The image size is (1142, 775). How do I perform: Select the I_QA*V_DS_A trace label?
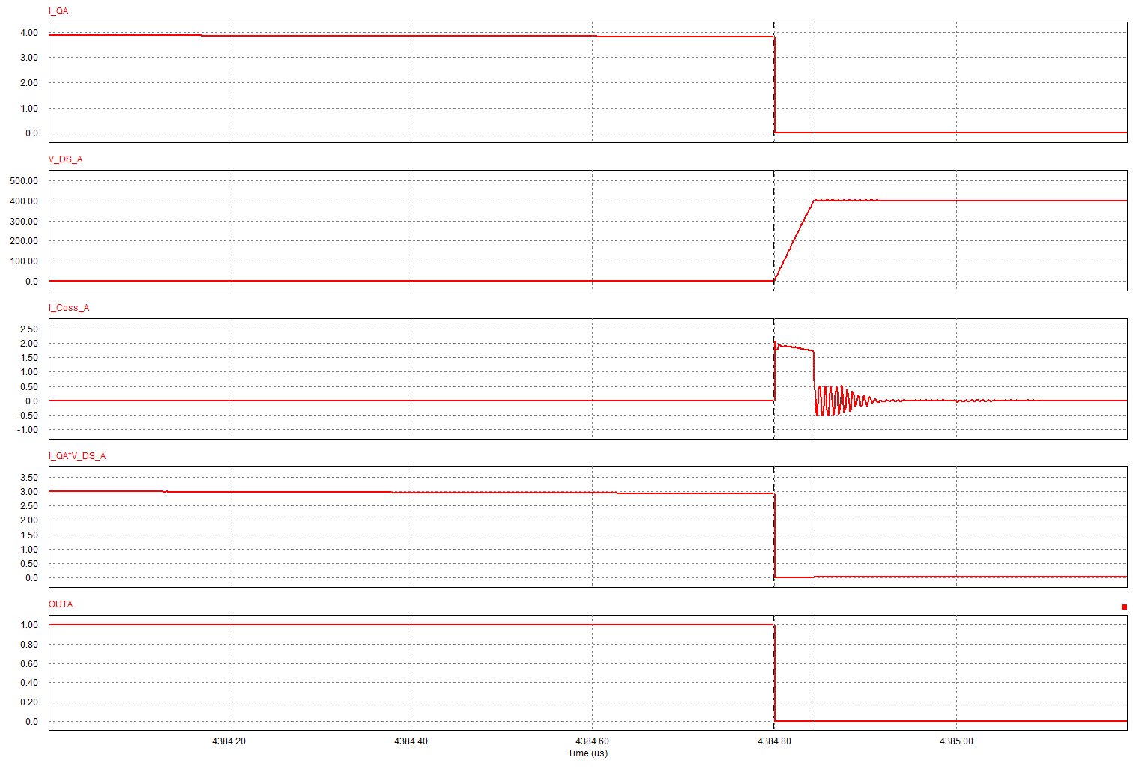(77, 456)
